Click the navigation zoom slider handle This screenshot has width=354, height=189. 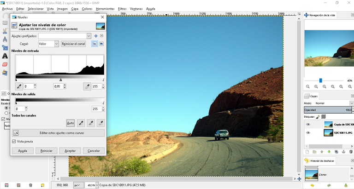[x=321, y=80]
